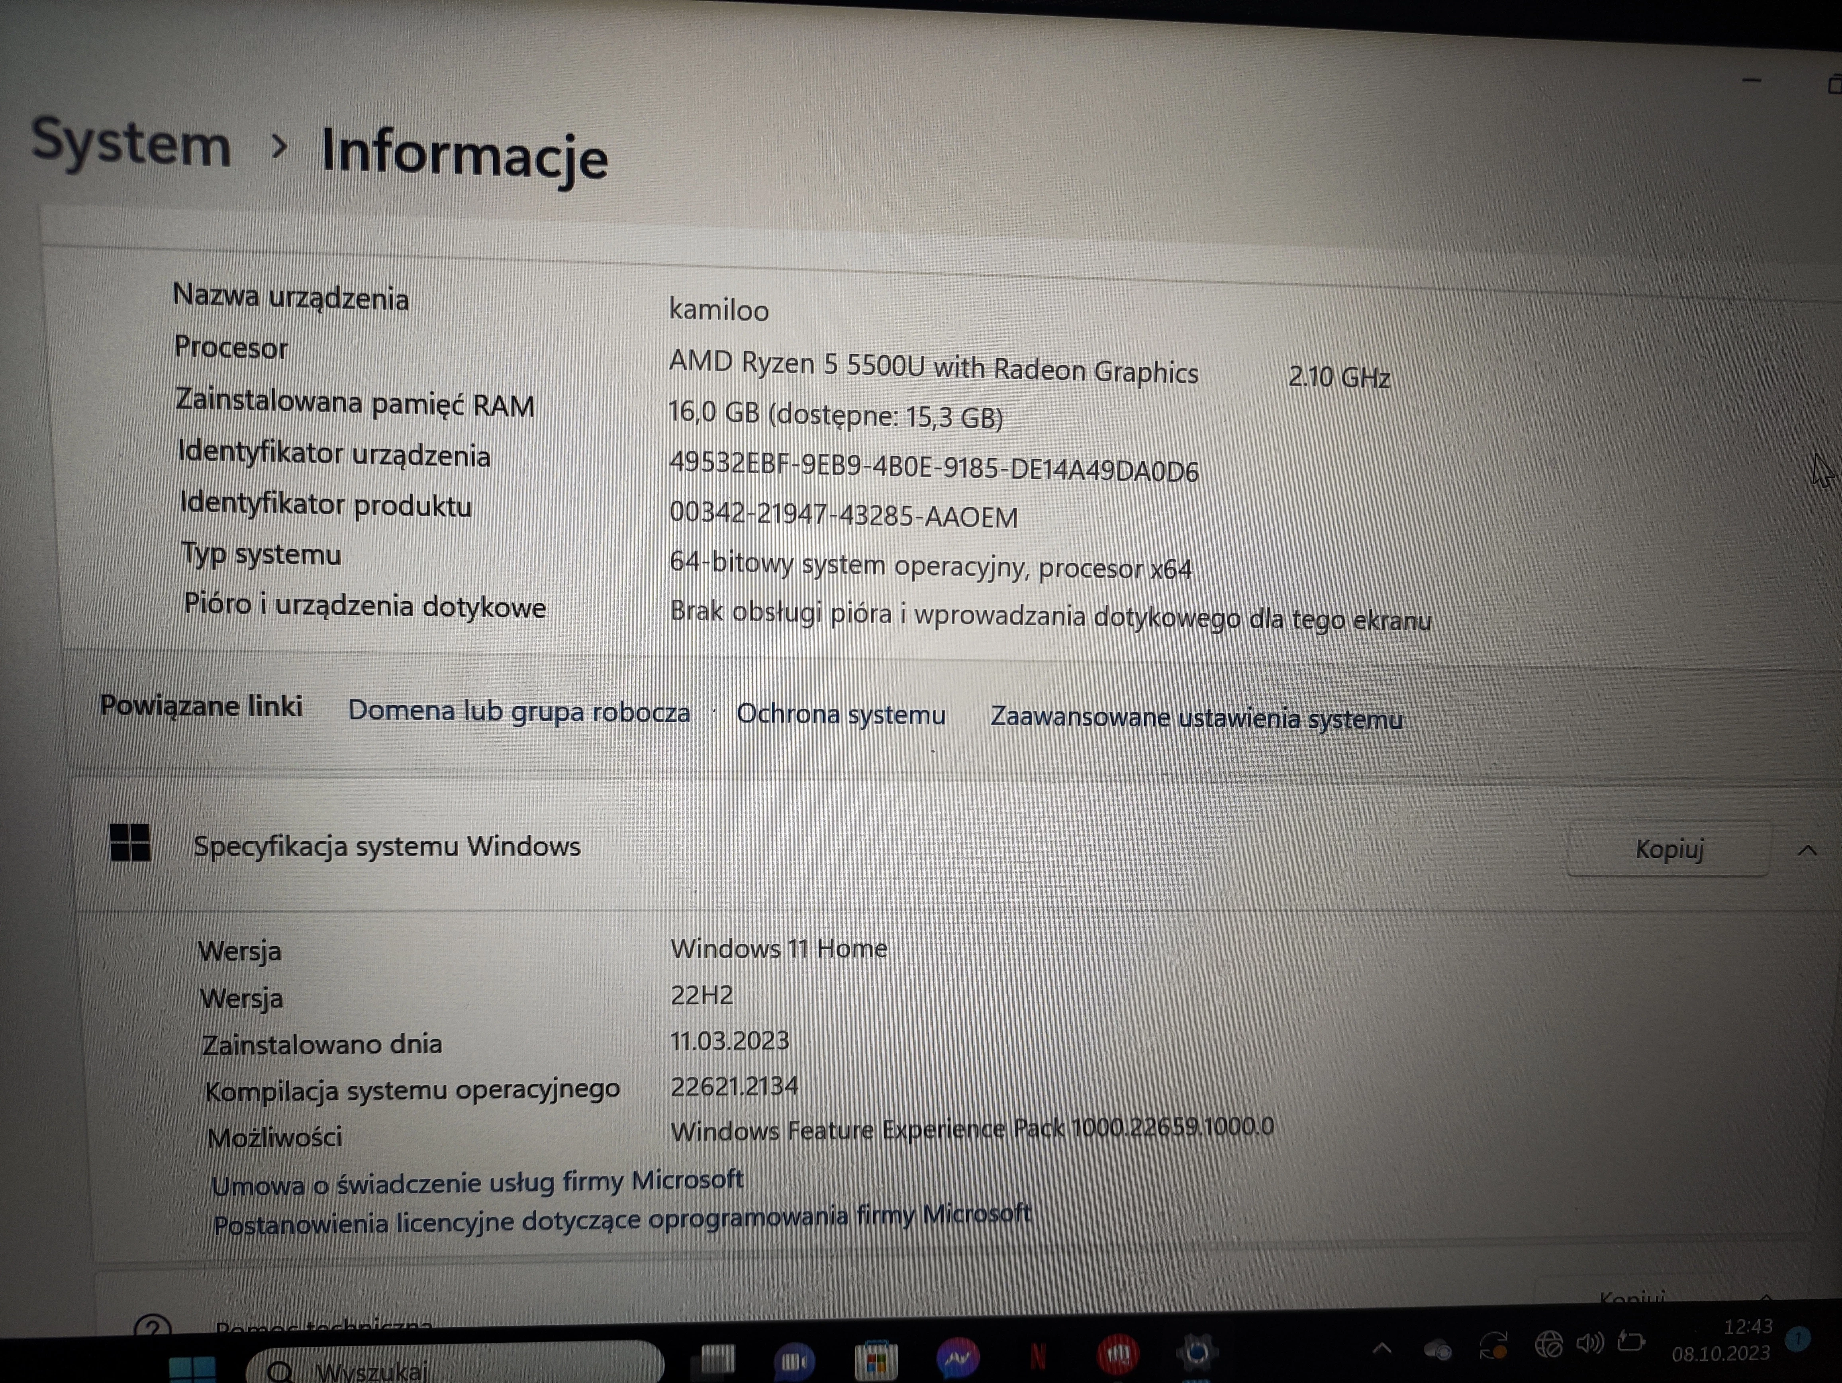
Task: Select device name value kamiloo
Action: click(x=719, y=310)
